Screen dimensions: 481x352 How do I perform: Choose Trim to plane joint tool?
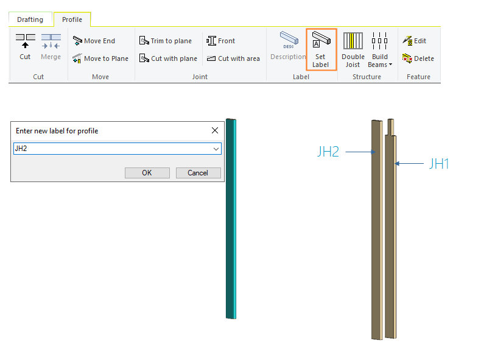(x=165, y=41)
